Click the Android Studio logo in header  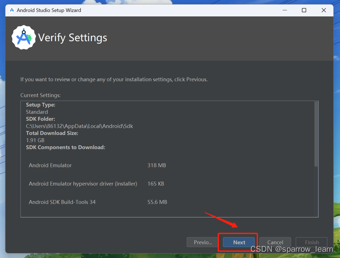coord(23,37)
